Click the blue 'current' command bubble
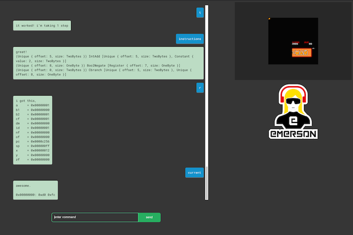This screenshot has height=235, width=353. [x=194, y=172]
